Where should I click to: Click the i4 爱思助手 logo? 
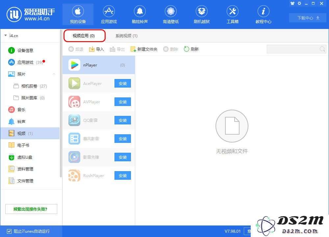point(31,14)
